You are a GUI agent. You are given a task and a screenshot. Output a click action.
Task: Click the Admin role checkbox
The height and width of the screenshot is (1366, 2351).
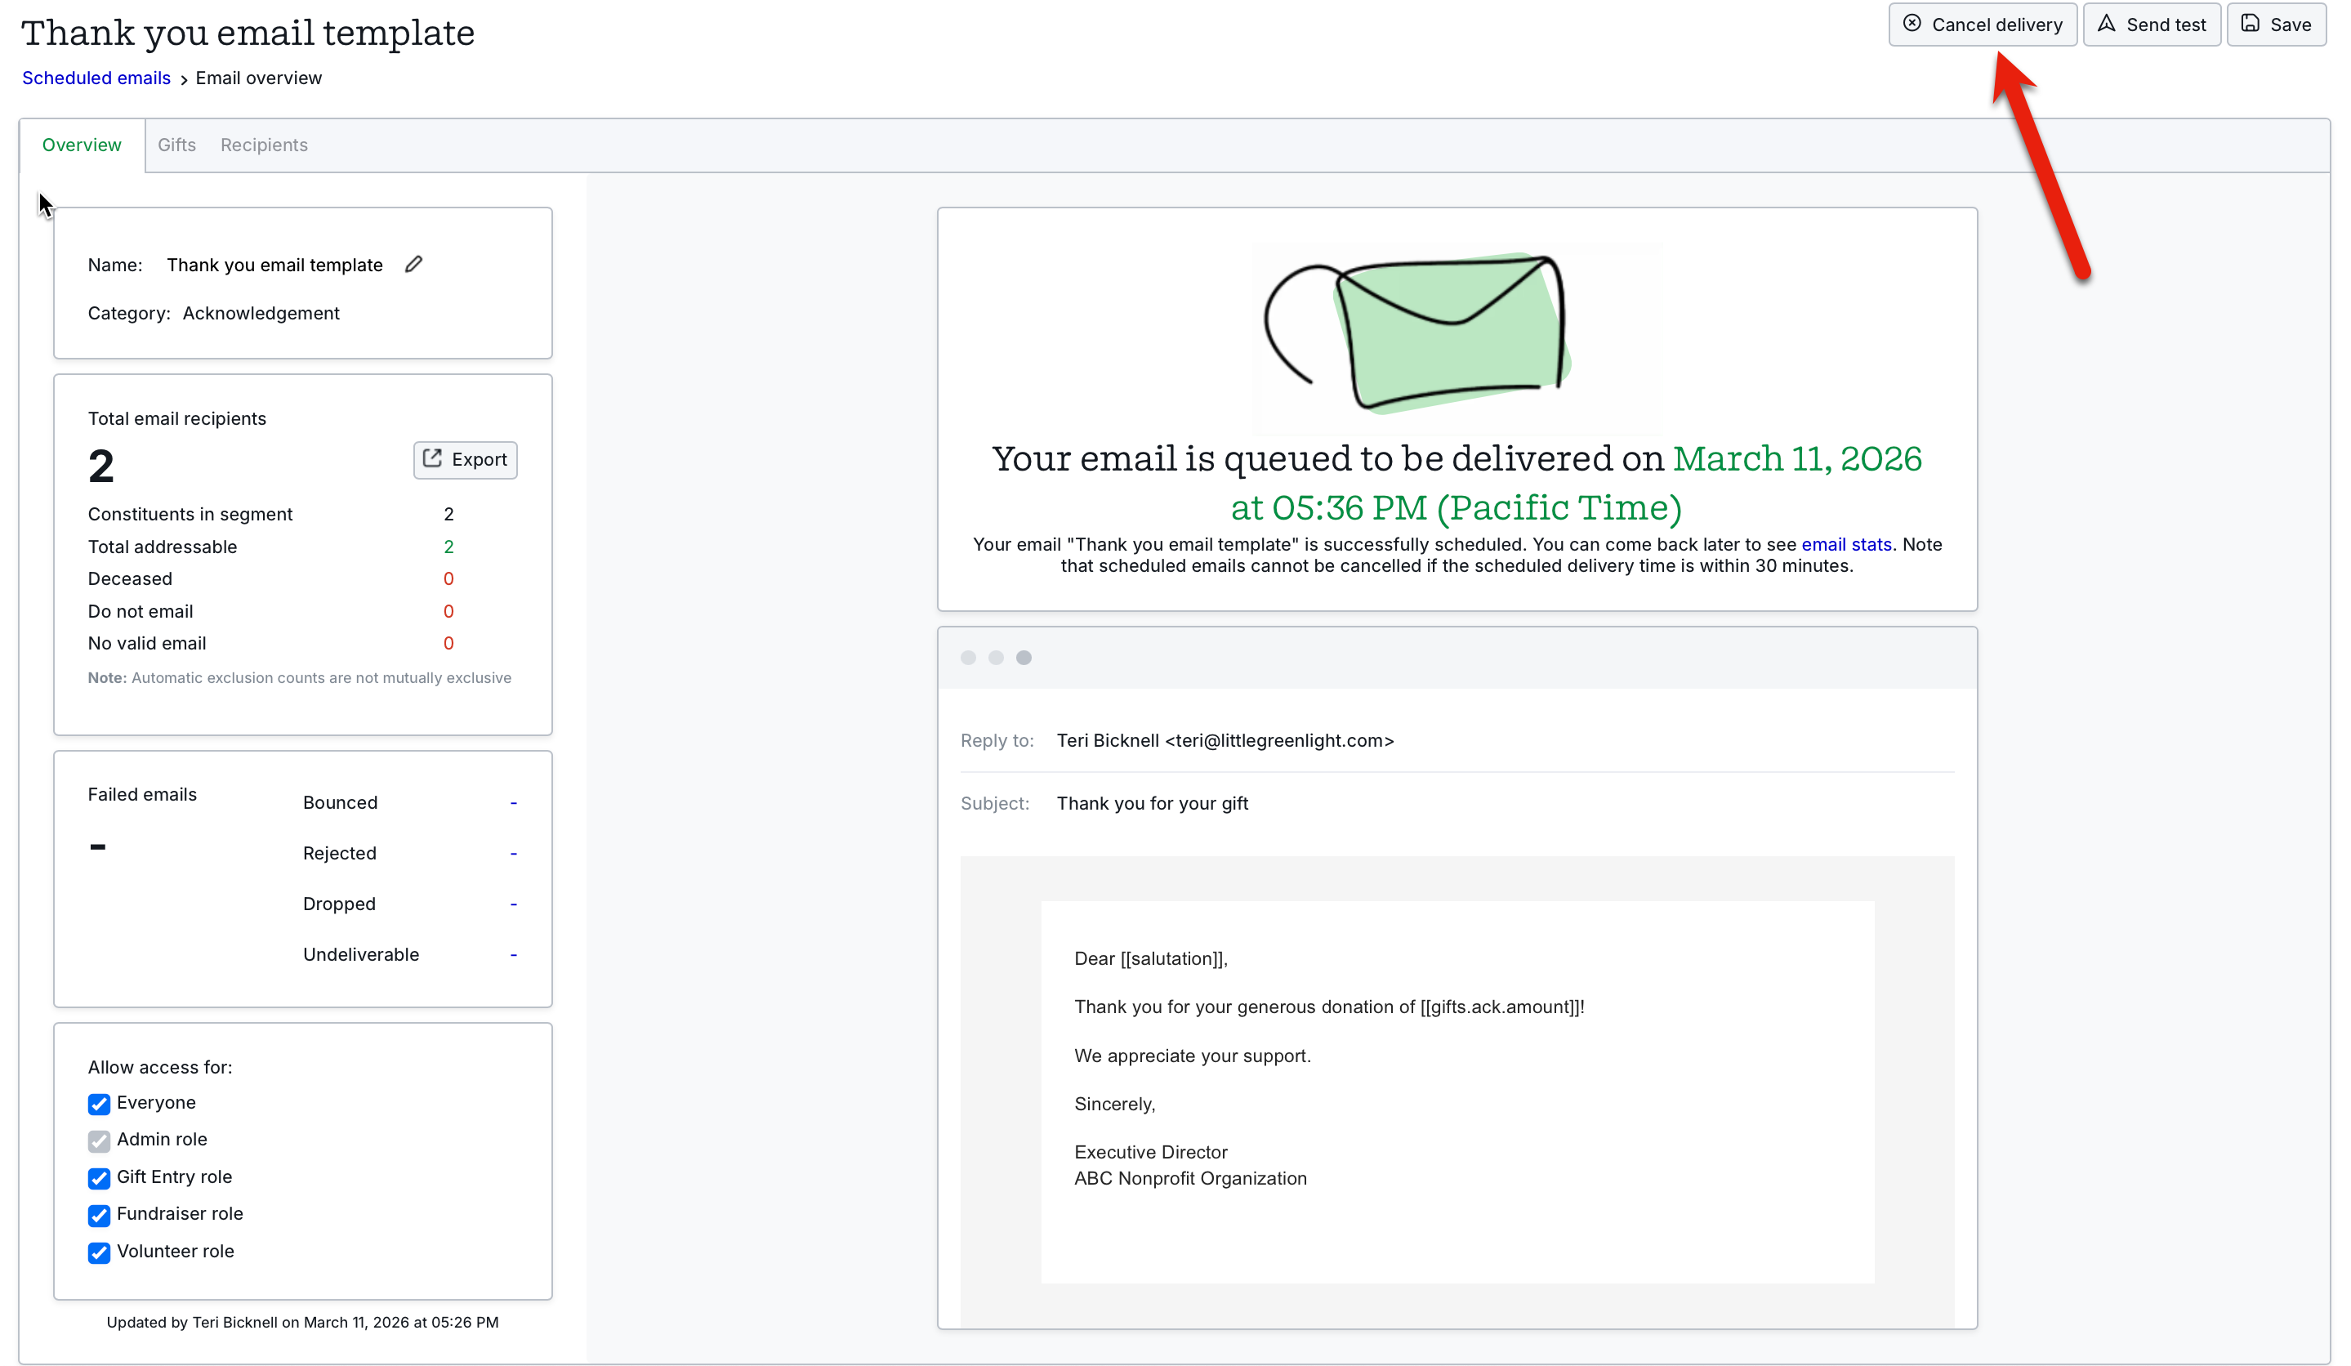point(99,1141)
